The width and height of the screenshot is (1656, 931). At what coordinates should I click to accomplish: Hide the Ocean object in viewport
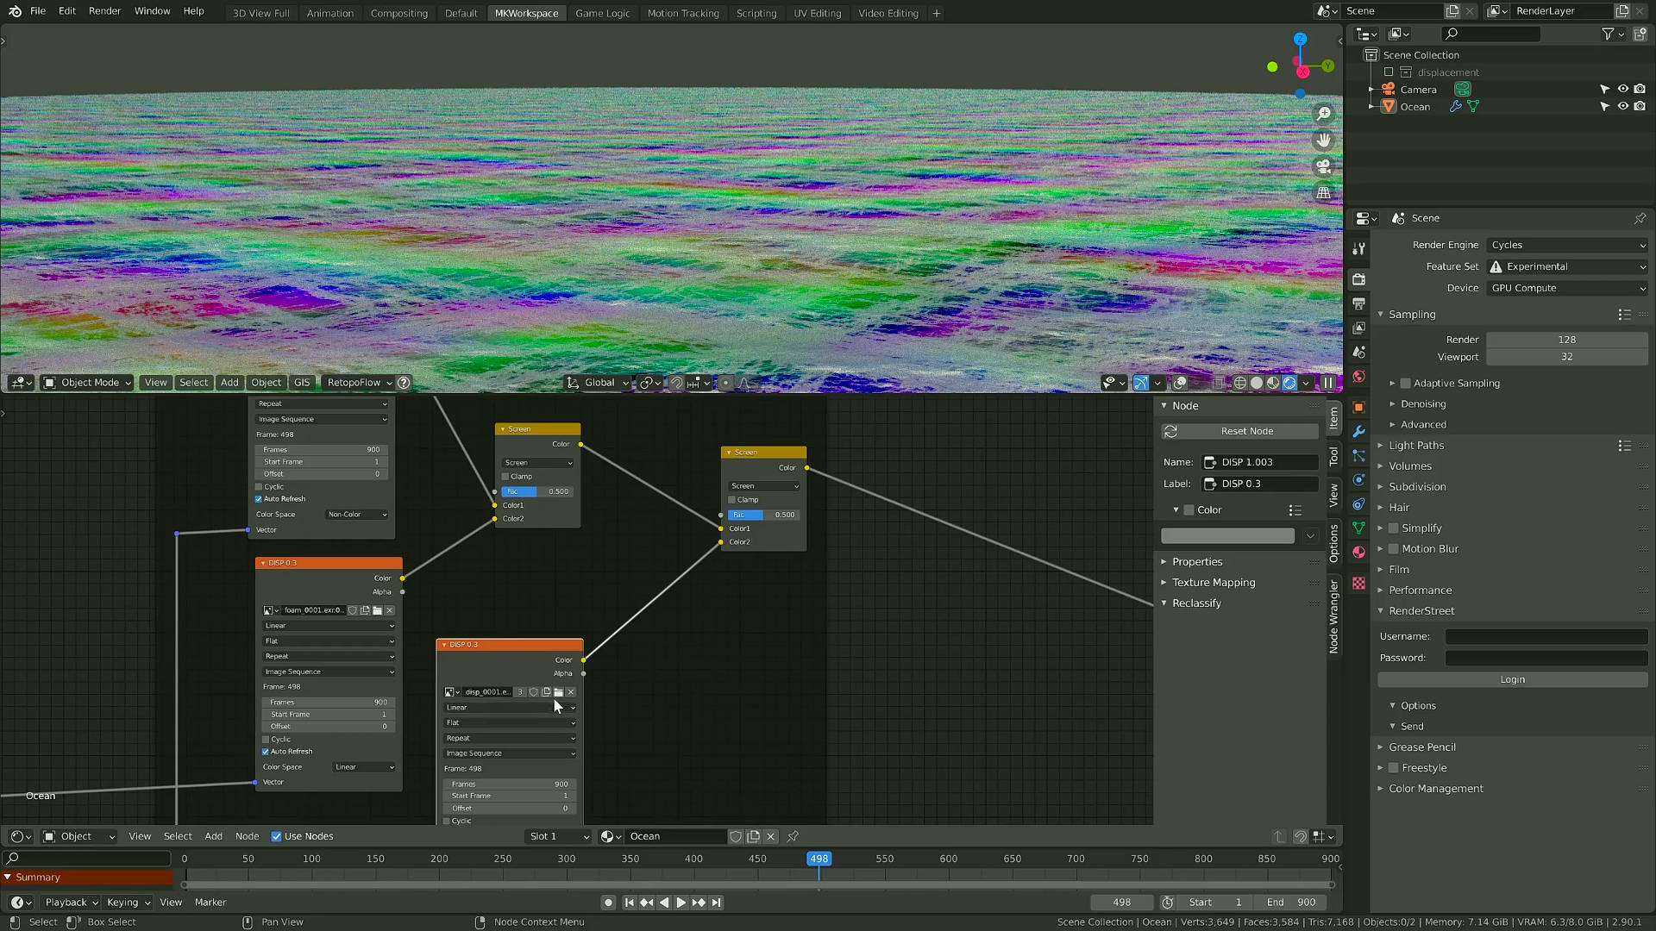1622,107
